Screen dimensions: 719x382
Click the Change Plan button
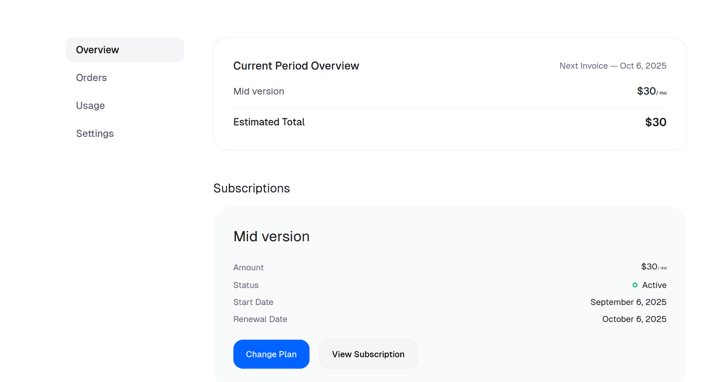pyautogui.click(x=271, y=354)
